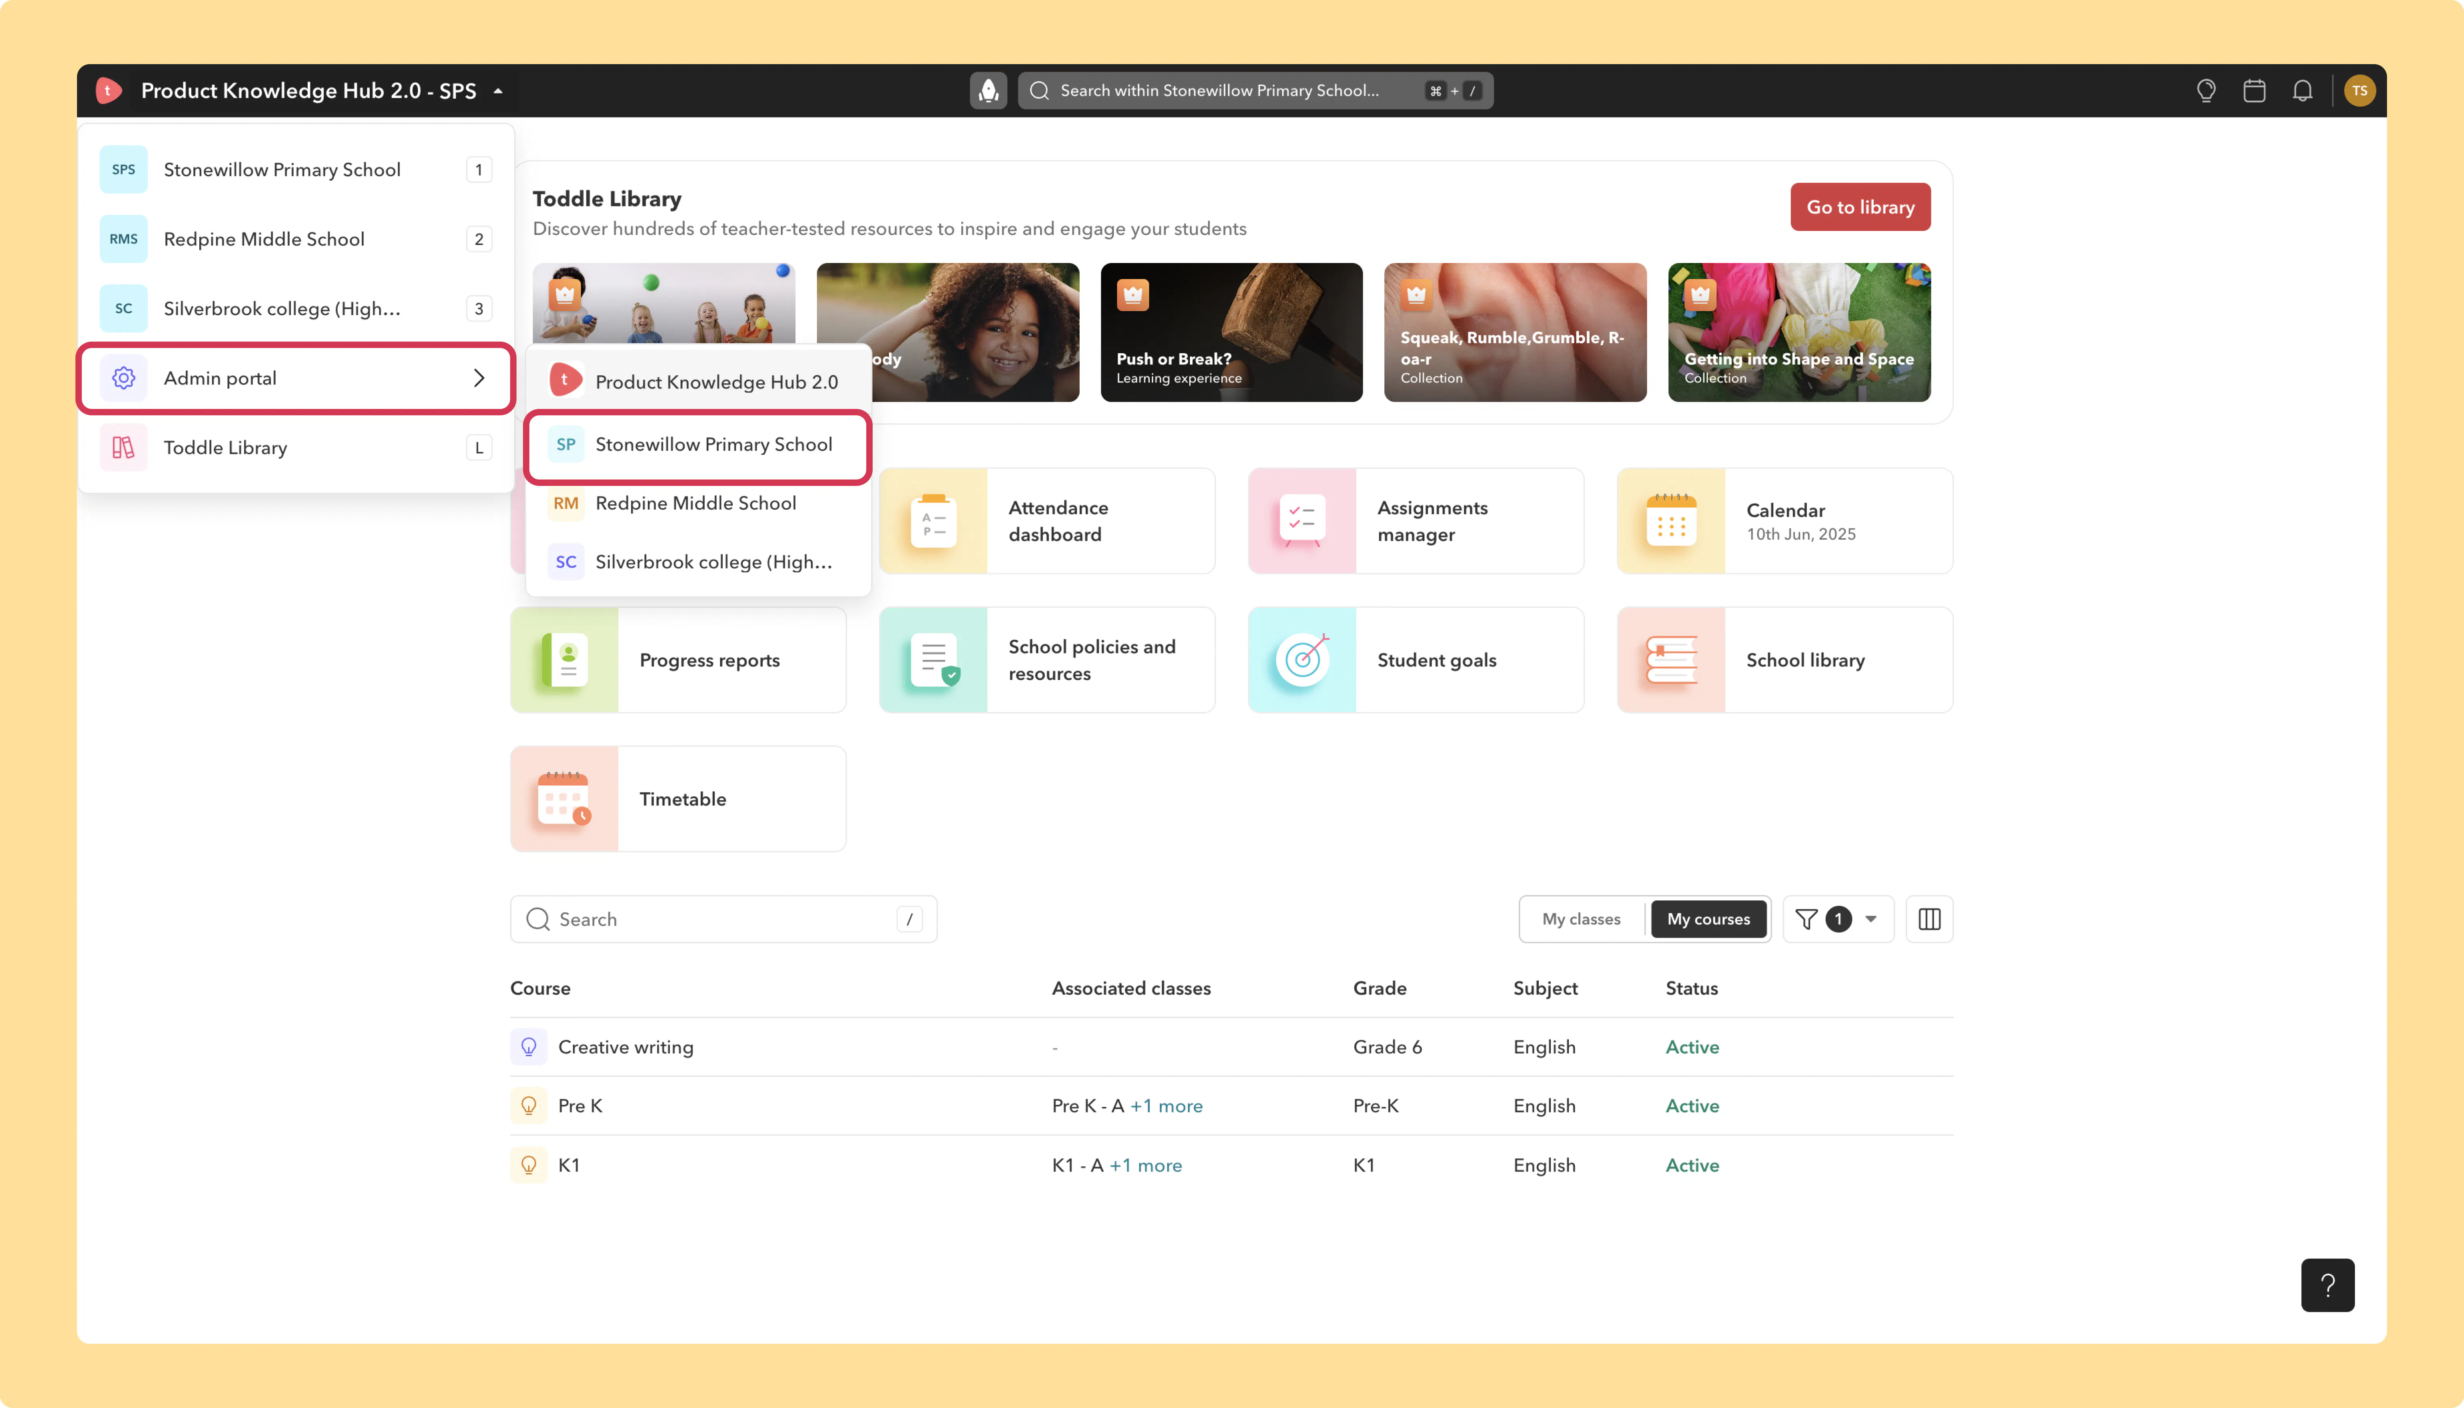Click the Creative writing course bulb icon
The width and height of the screenshot is (2464, 1408).
529,1047
